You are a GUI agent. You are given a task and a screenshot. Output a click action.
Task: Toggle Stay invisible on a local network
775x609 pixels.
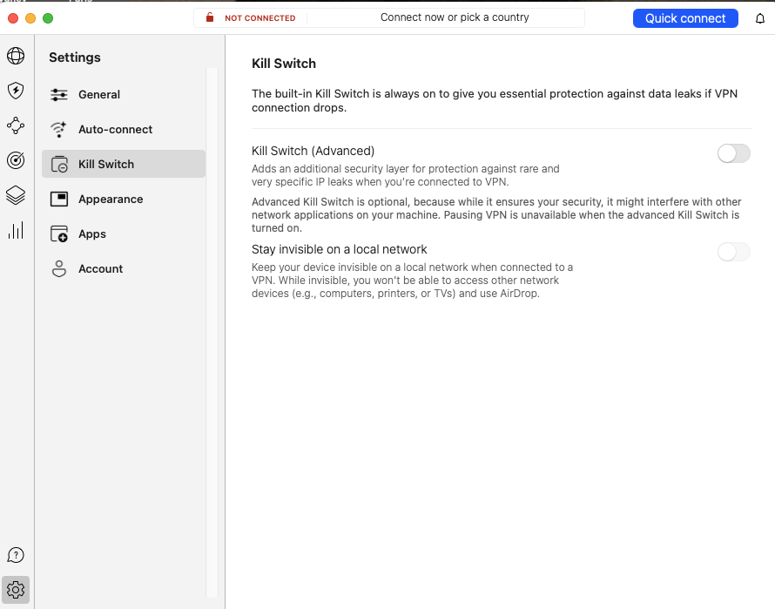click(733, 253)
